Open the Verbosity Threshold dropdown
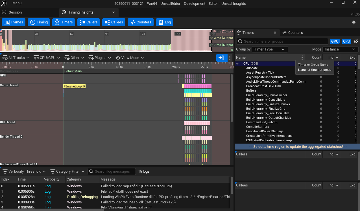Image resolution: width=360 pixels, height=211 pixels. click(x=24, y=172)
